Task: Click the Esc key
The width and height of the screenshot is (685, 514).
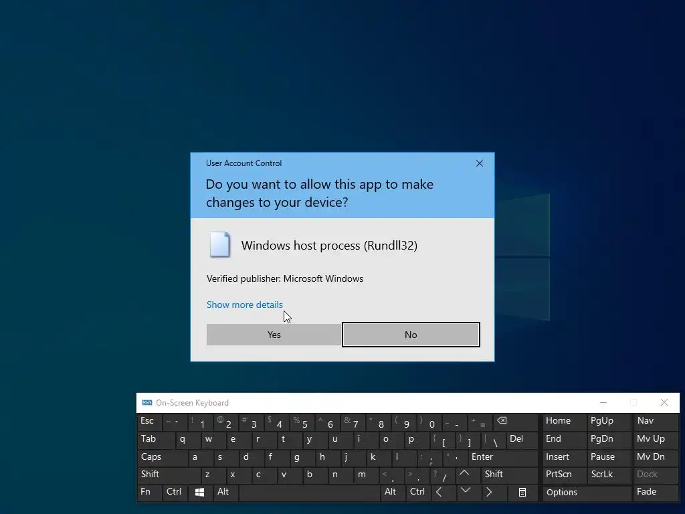Action: coord(149,422)
